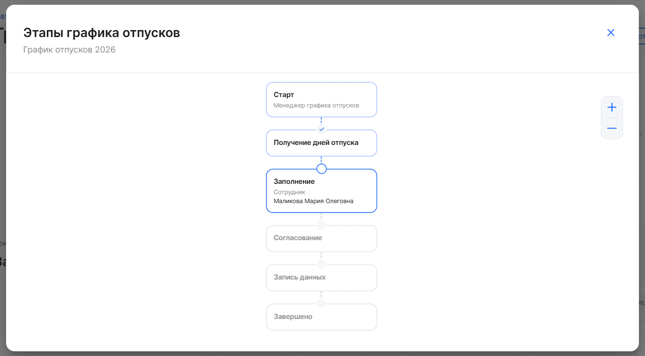Screen dimensions: 645x356
Task: Click employee name Маликова Мария Олеговна
Action: pos(314,201)
